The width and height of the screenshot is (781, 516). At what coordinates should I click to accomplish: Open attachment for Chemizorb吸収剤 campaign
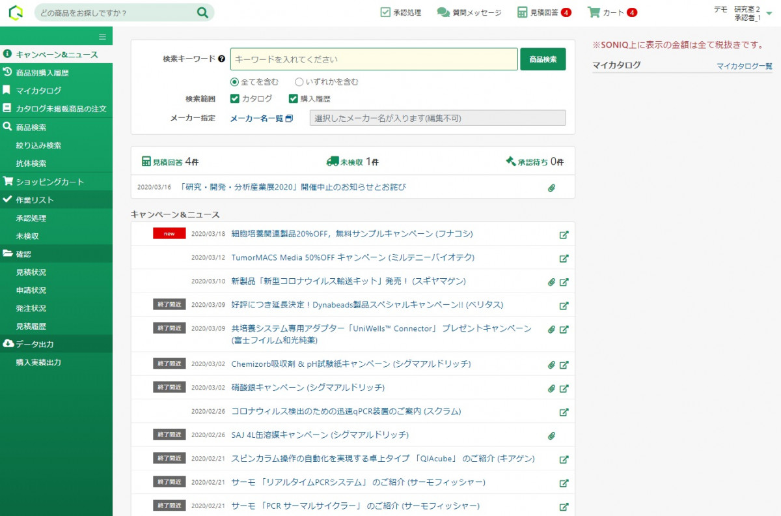coord(551,365)
